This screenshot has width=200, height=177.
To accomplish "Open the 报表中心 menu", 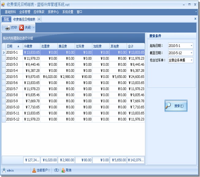I will tap(53, 12).
